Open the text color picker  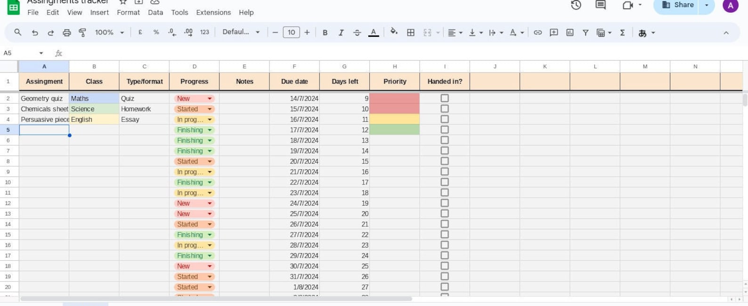[x=374, y=33]
